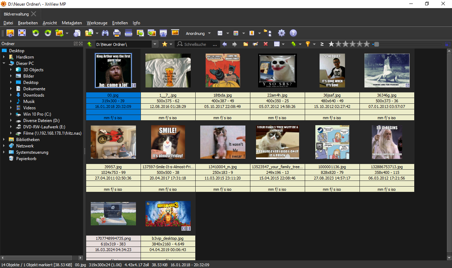Click the scanner acquire icon

tap(129, 33)
